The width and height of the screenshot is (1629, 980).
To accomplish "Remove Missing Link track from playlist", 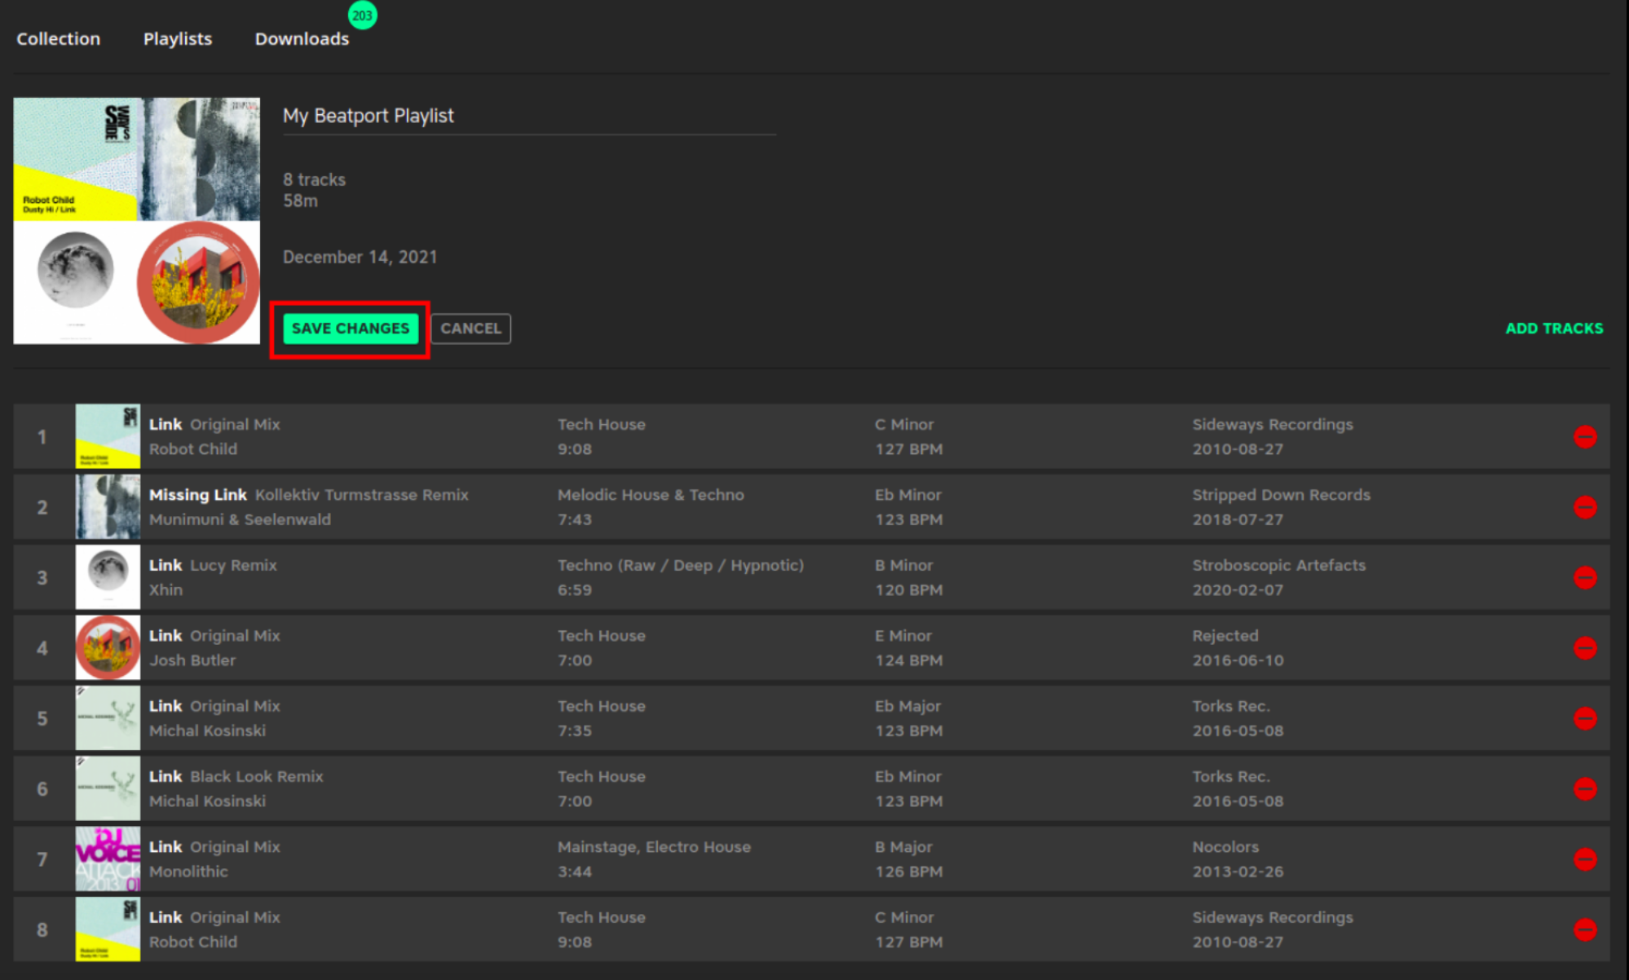I will 1584,507.
